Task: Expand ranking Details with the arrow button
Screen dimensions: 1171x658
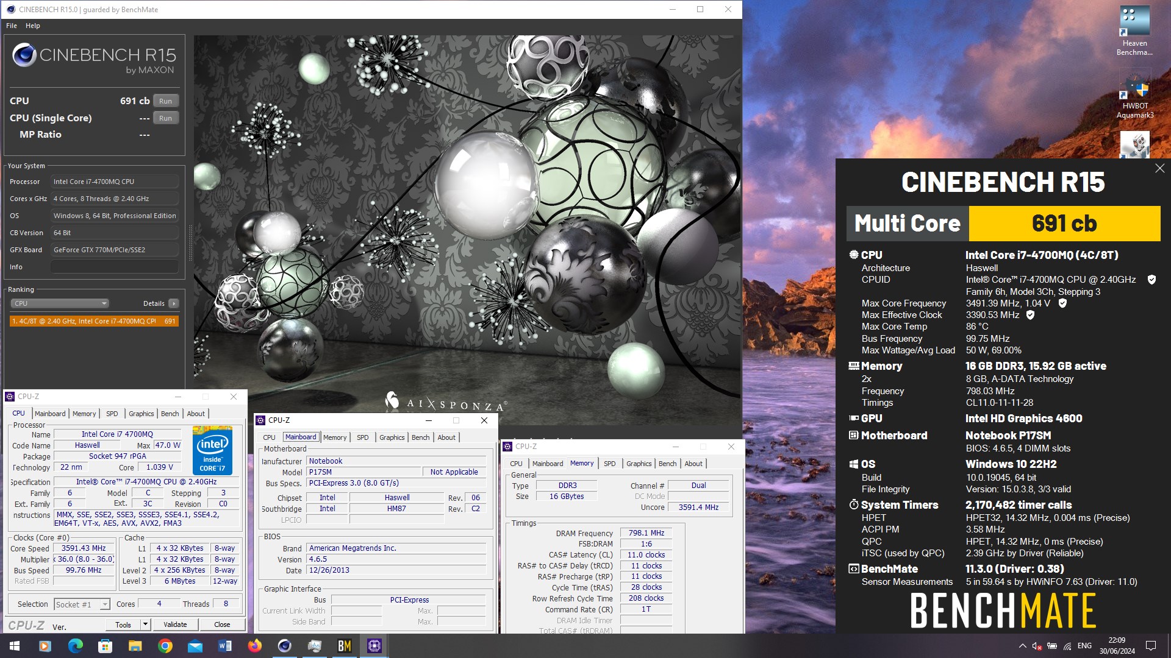Action: pyautogui.click(x=174, y=303)
